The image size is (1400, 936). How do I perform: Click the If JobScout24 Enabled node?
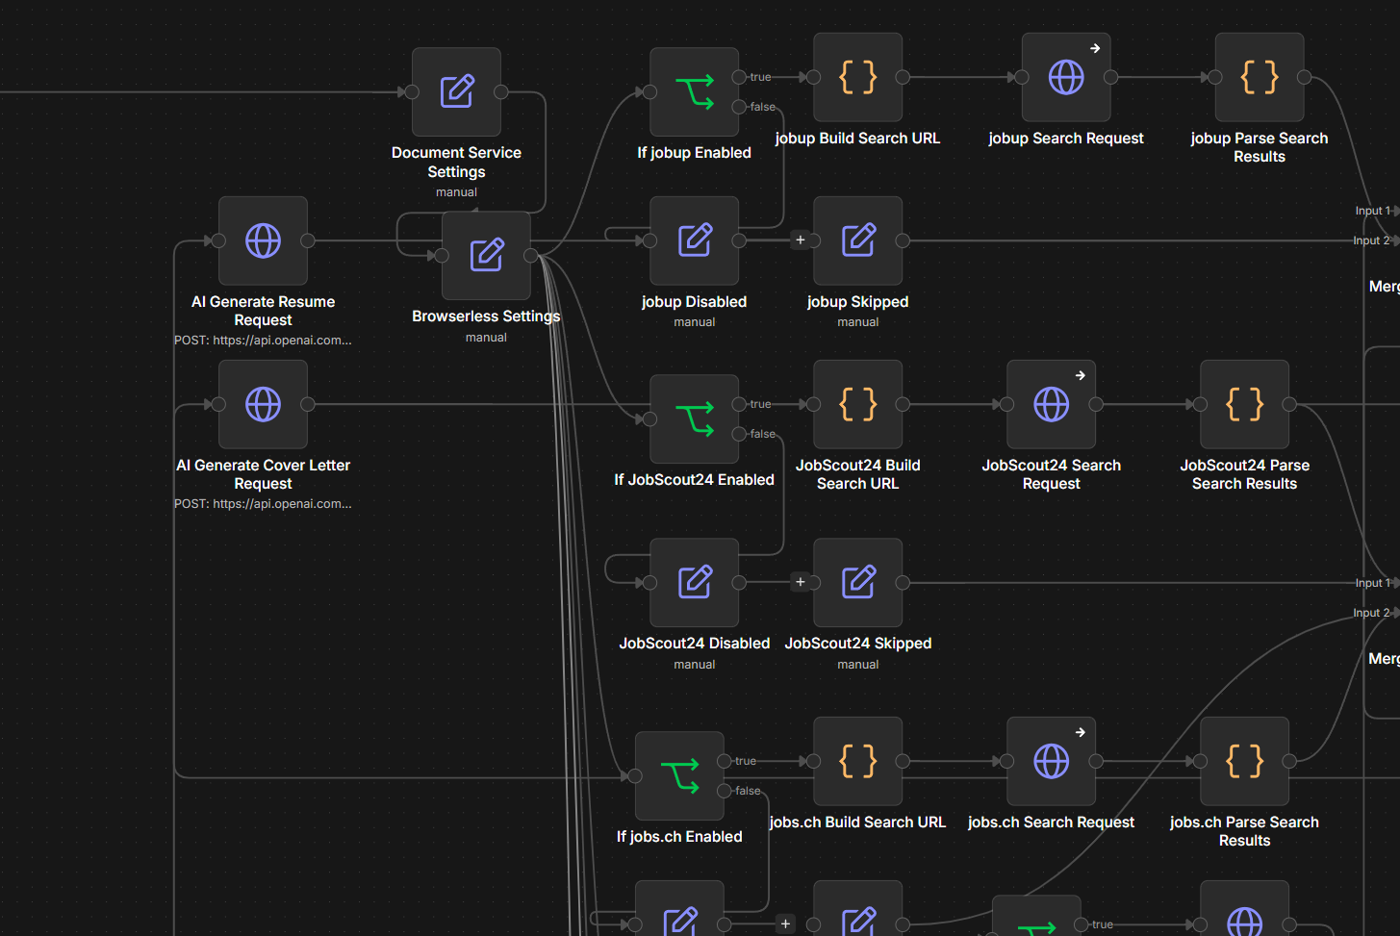(x=694, y=418)
